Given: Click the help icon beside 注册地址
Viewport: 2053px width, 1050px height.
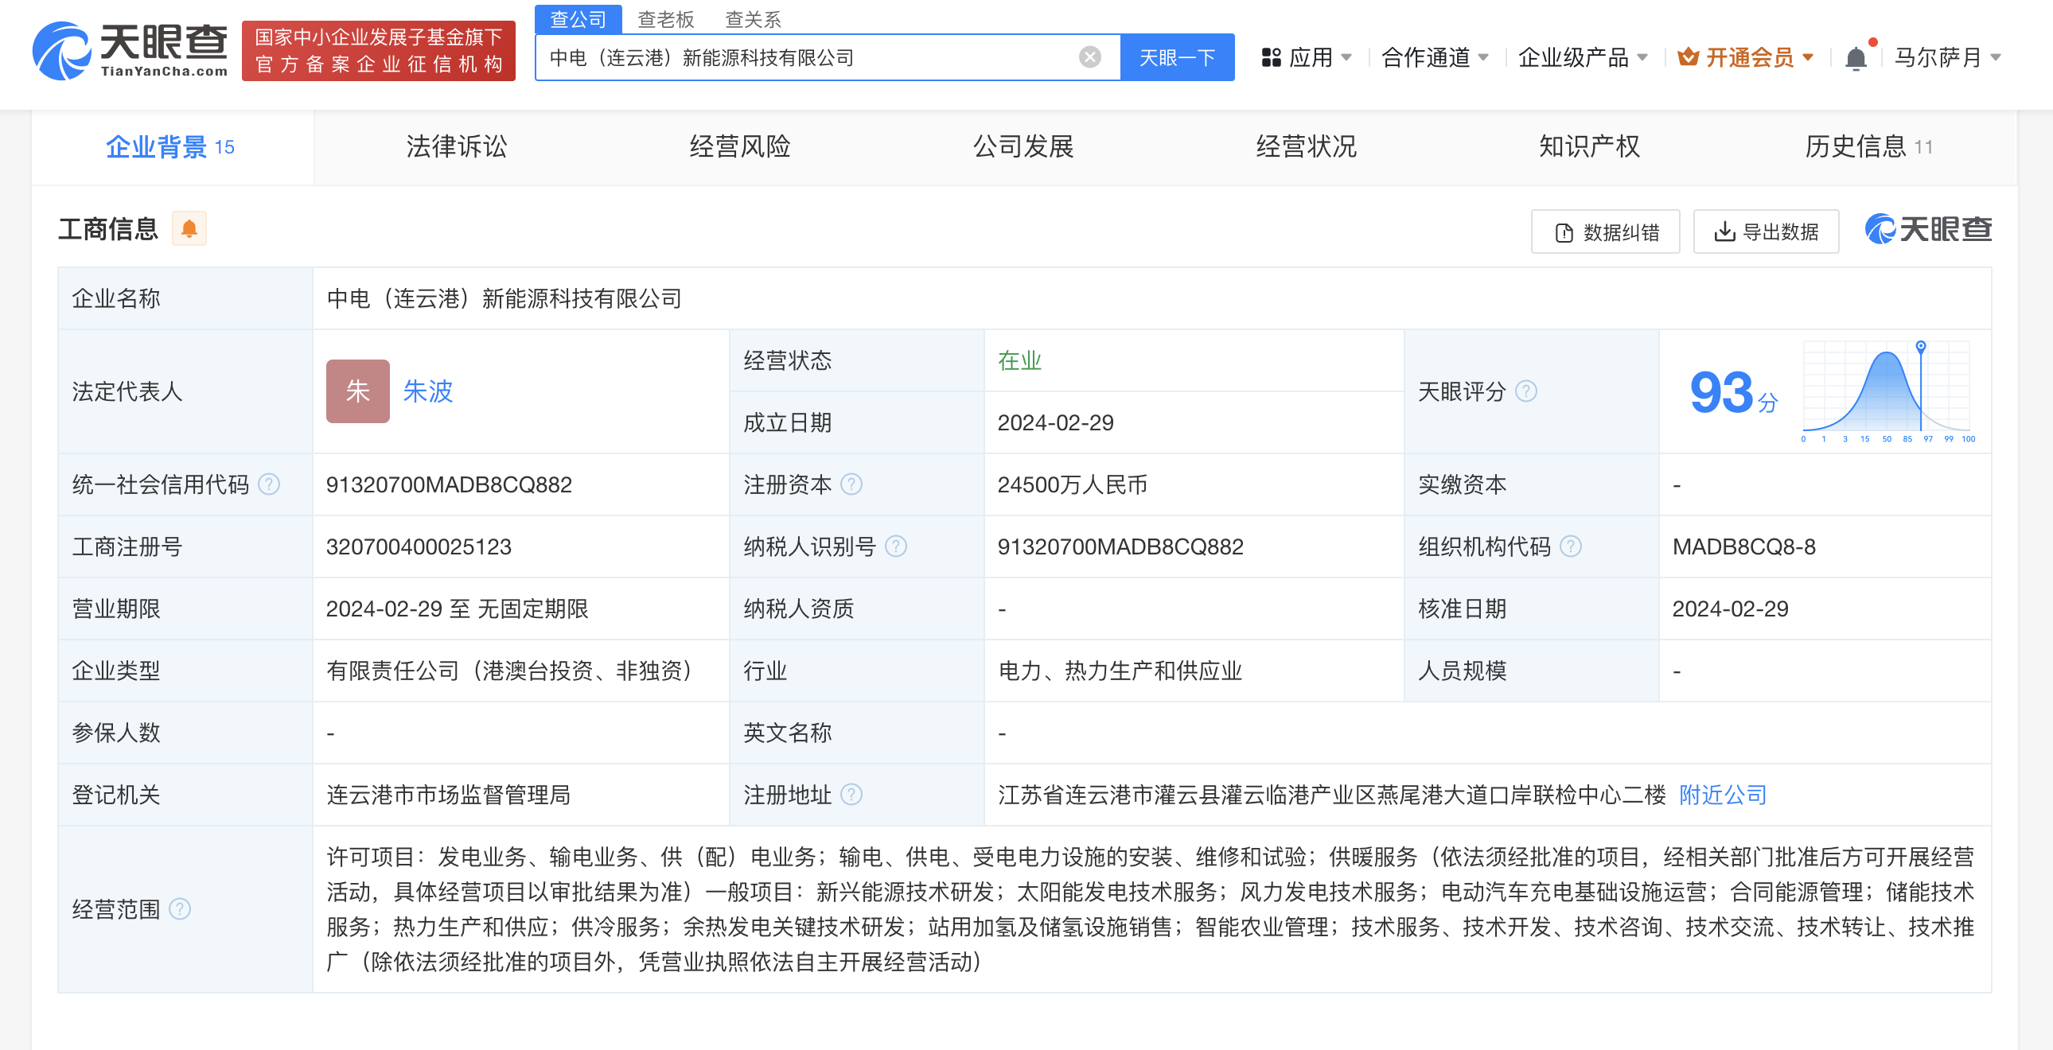Looking at the screenshot, I should pyautogui.click(x=851, y=795).
